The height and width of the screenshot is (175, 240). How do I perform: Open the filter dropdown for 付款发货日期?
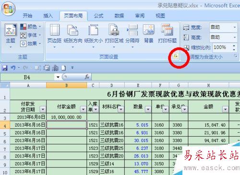[x=43, y=109]
